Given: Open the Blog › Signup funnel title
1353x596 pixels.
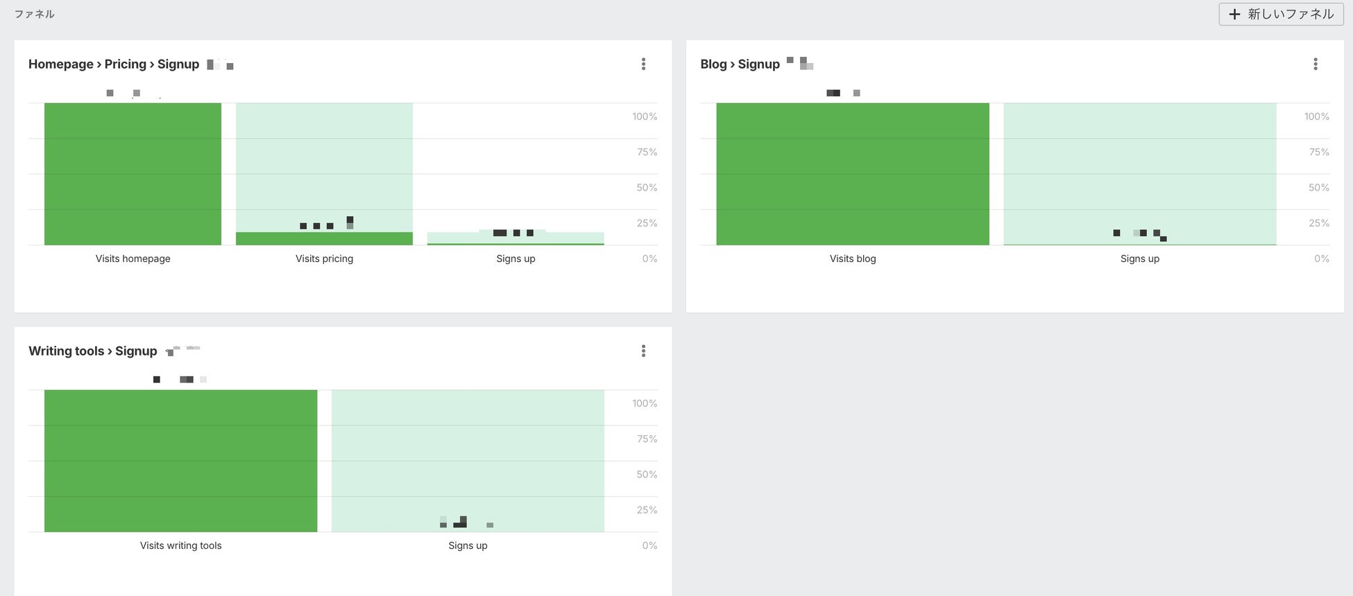Looking at the screenshot, I should click(x=740, y=64).
